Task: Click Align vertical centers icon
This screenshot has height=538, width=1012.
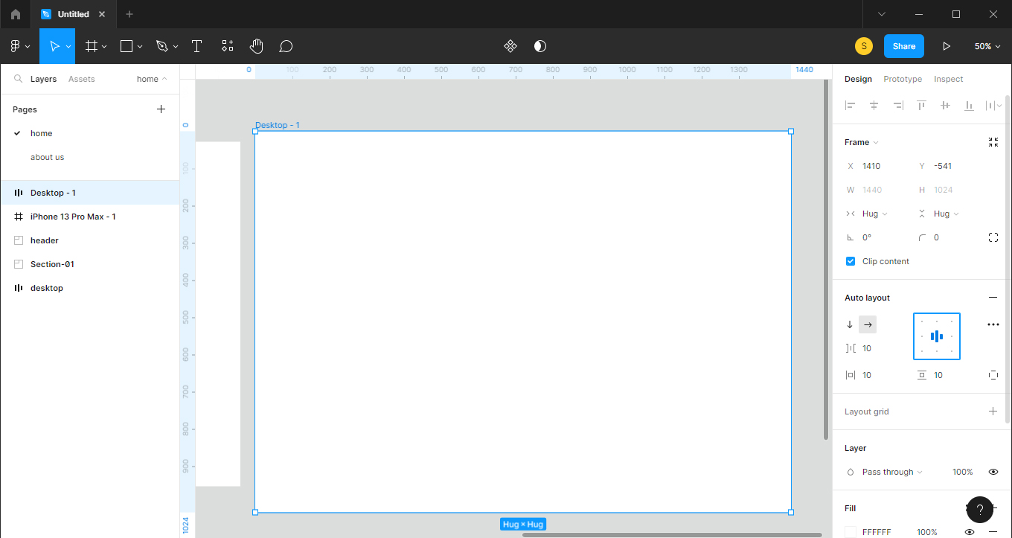Action: pos(945,106)
